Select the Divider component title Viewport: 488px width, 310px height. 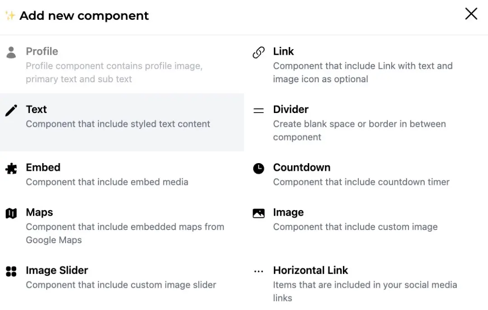(291, 109)
